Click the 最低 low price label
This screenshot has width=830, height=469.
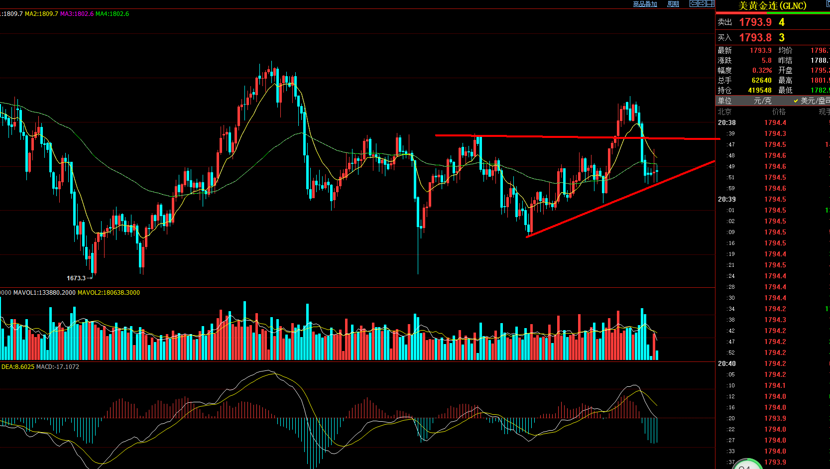[785, 90]
